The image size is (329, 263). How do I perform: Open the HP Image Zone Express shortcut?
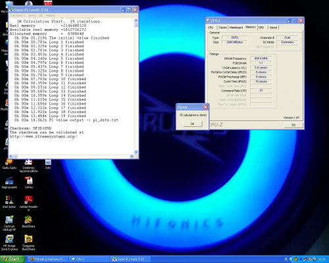tap(9, 242)
